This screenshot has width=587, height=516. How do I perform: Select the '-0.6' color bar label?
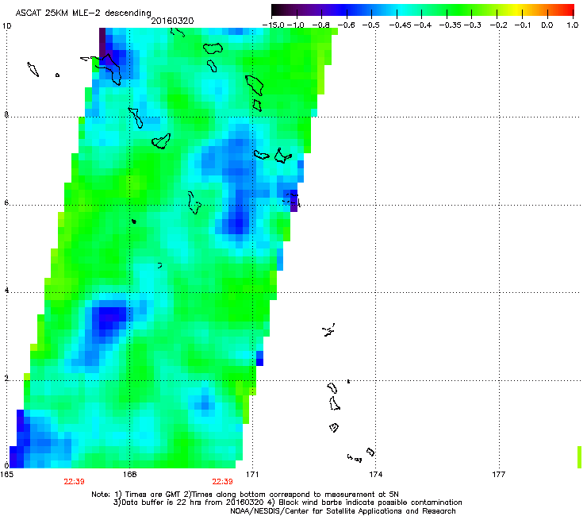click(x=347, y=25)
